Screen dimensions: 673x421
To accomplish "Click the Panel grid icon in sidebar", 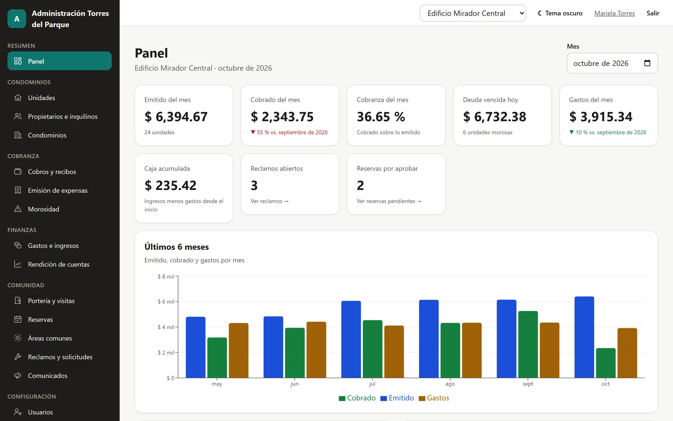I will (18, 61).
